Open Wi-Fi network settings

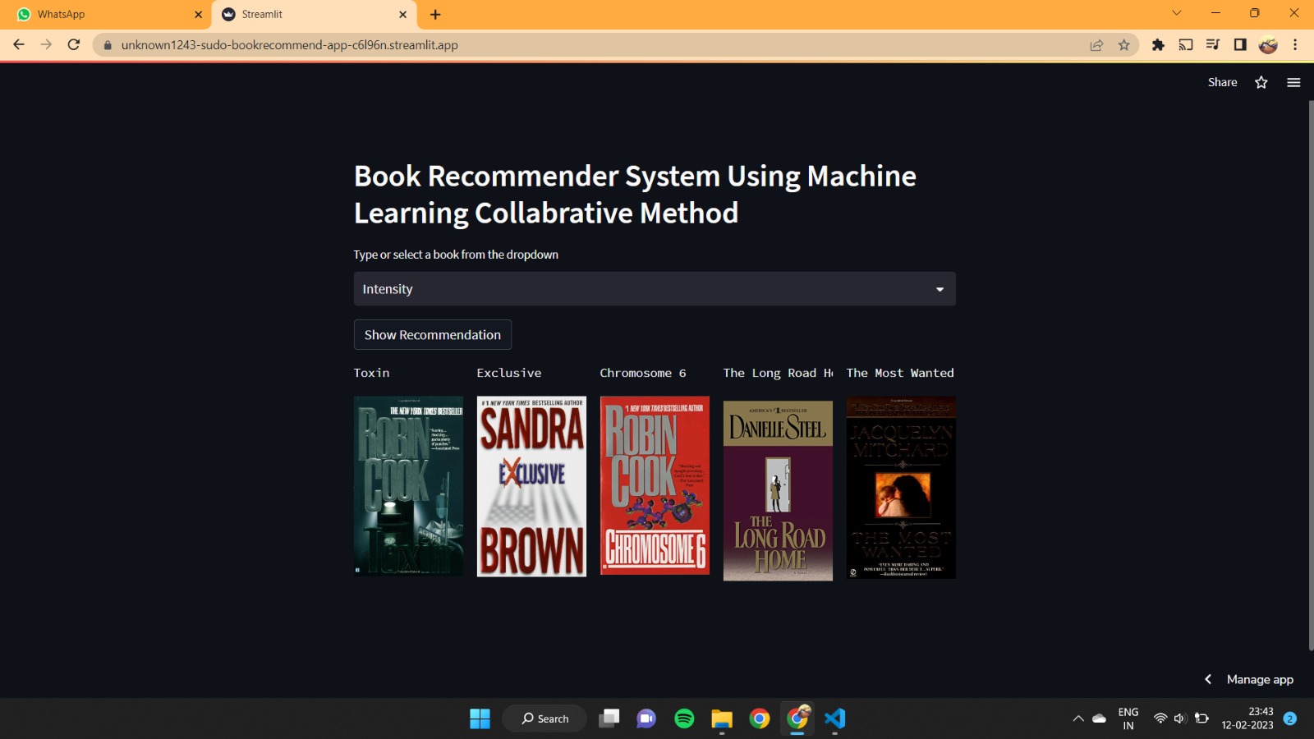[x=1160, y=718]
